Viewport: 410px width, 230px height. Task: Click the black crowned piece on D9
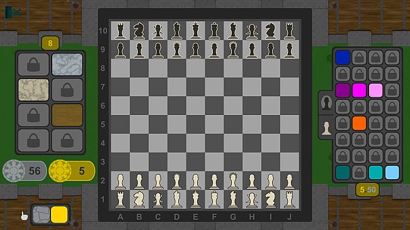(x=177, y=50)
